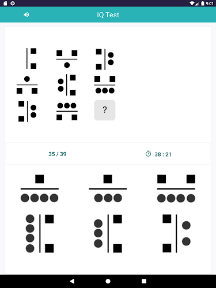The height and width of the screenshot is (288, 216).
Task: Tap the 38 : 21 remaining time
Action: pos(163,154)
